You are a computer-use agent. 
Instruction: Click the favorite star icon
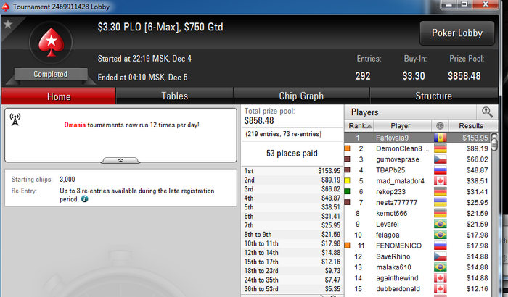tap(8, 24)
